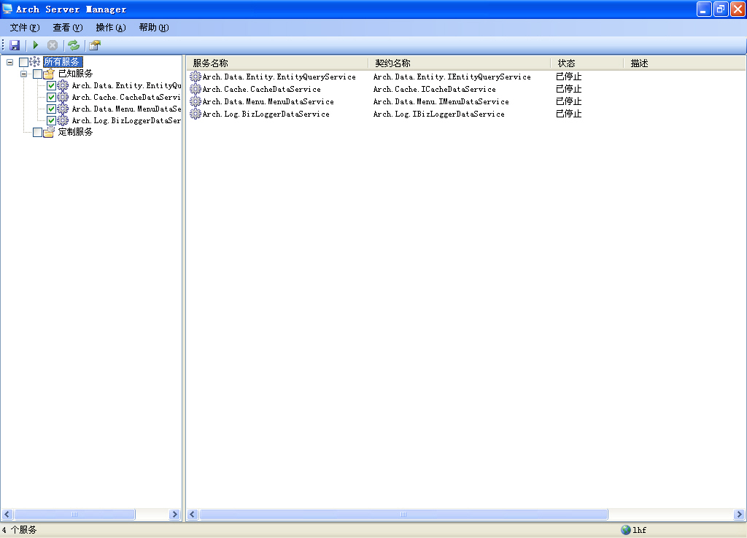Click the 定制服务 folder icon in tree
Image resolution: width=747 pixels, height=538 pixels.
49,132
